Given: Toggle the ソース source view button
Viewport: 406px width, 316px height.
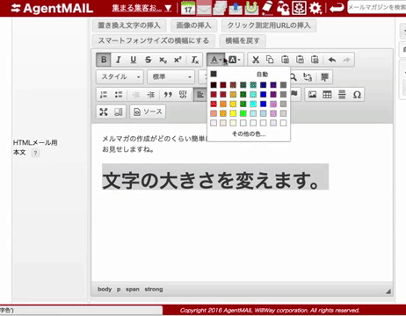Looking at the screenshot, I should [148, 111].
